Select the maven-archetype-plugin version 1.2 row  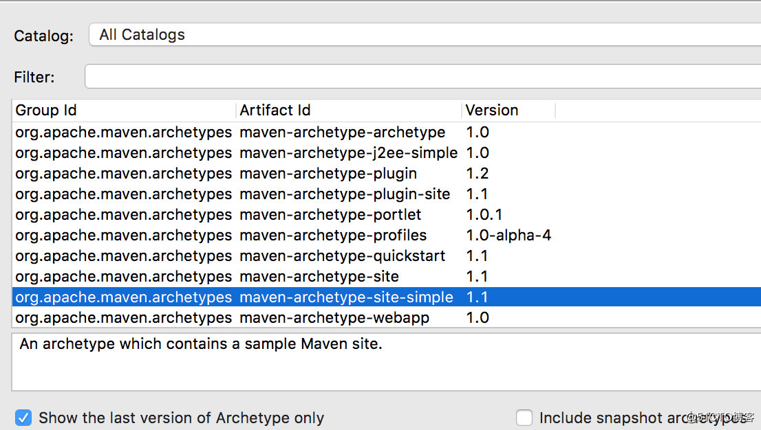386,174
